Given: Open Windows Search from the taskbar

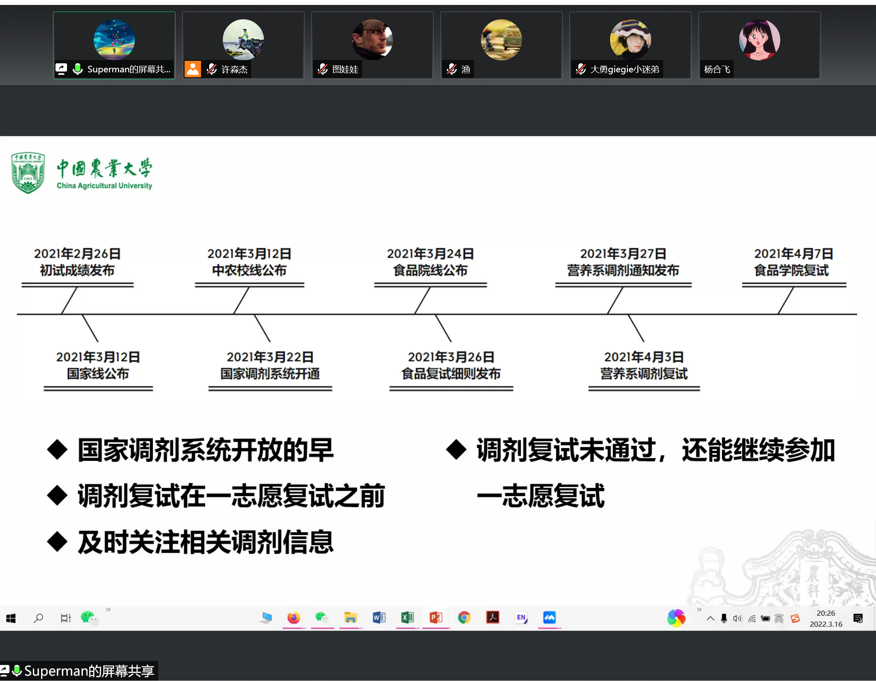Looking at the screenshot, I should click(38, 618).
